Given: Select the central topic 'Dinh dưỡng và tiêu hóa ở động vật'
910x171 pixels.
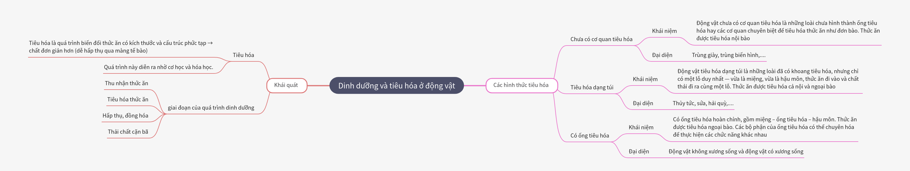Looking at the screenshot, I should pos(396,86).
